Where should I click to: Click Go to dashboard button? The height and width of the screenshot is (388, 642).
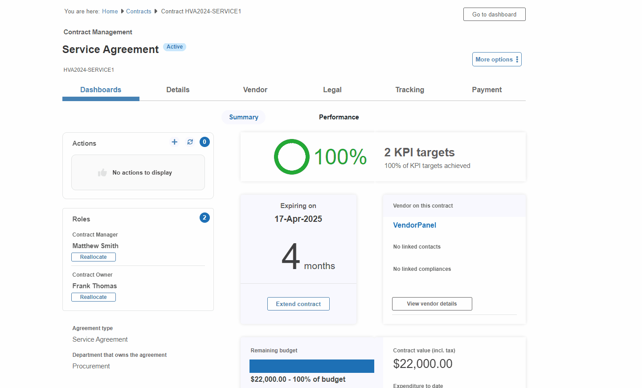494,14
